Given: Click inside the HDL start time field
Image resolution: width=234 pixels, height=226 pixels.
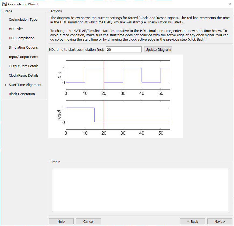Looking at the screenshot, I should pos(124,49).
